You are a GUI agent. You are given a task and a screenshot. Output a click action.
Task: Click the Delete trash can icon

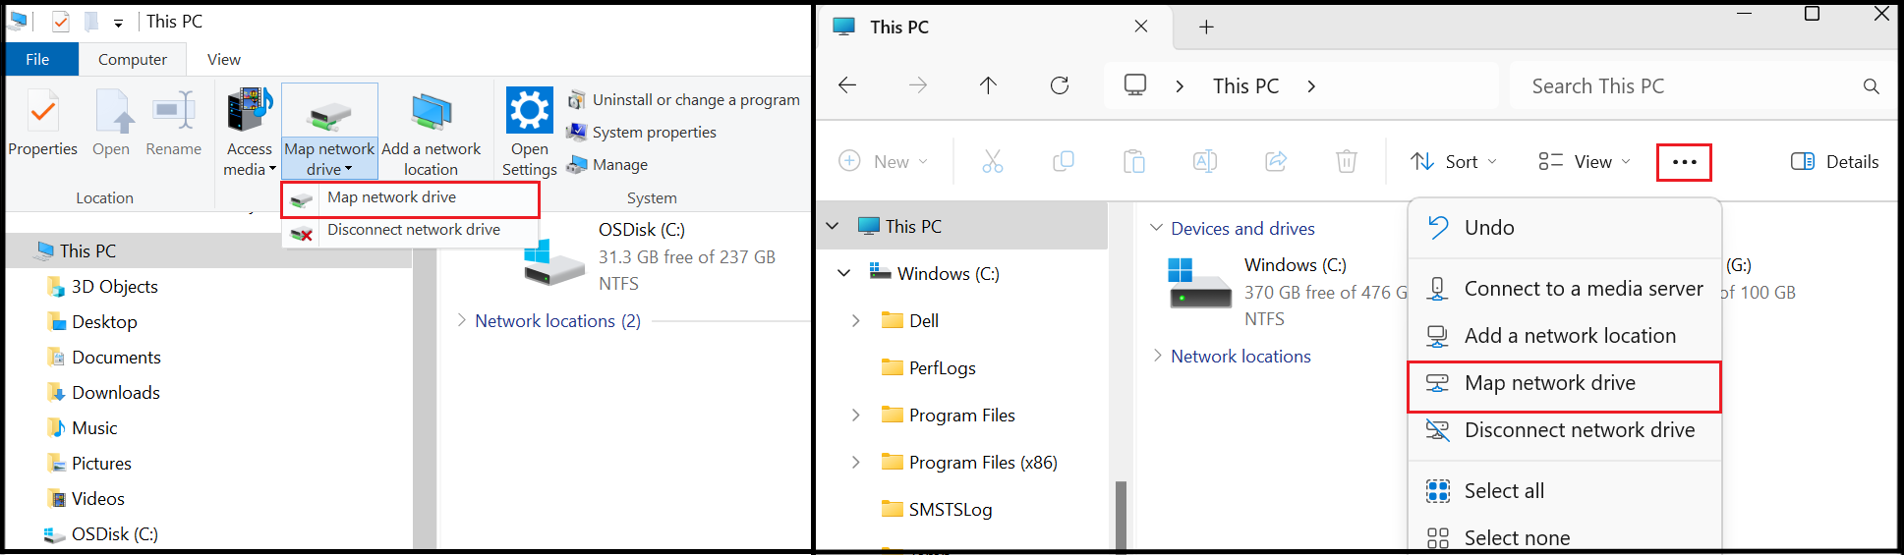click(1347, 161)
